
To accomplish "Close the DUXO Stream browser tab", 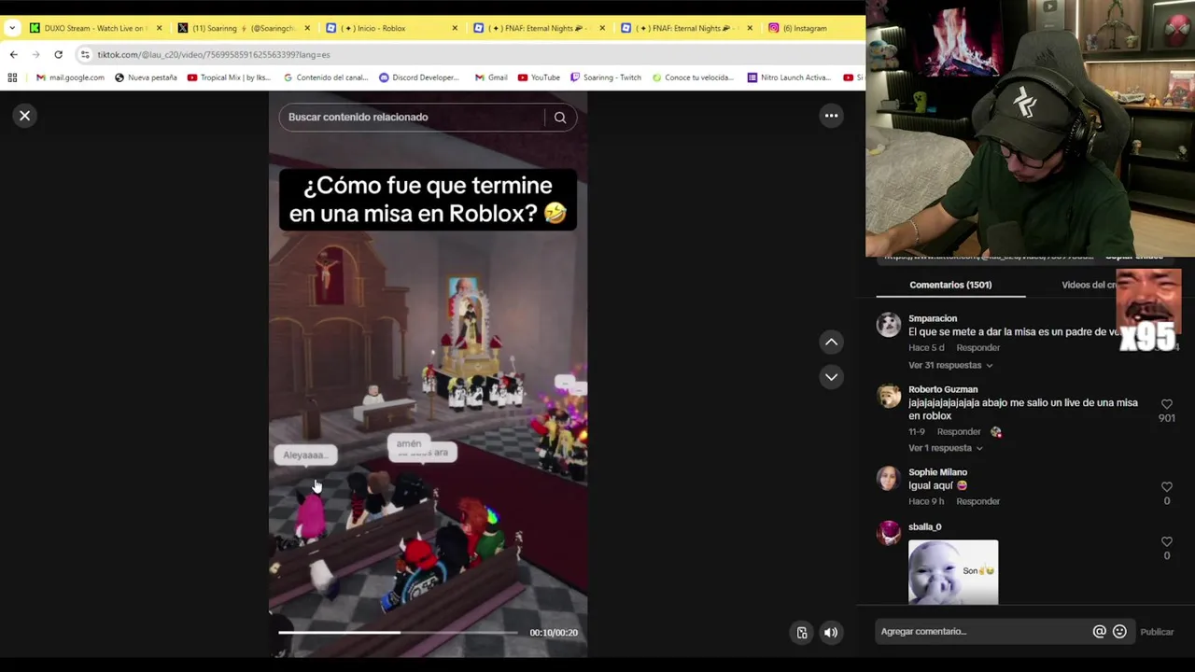I will 159,28.
